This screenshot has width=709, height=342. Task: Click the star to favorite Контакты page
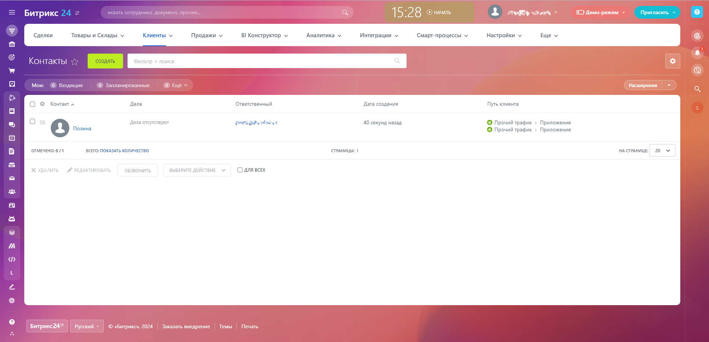(x=75, y=61)
